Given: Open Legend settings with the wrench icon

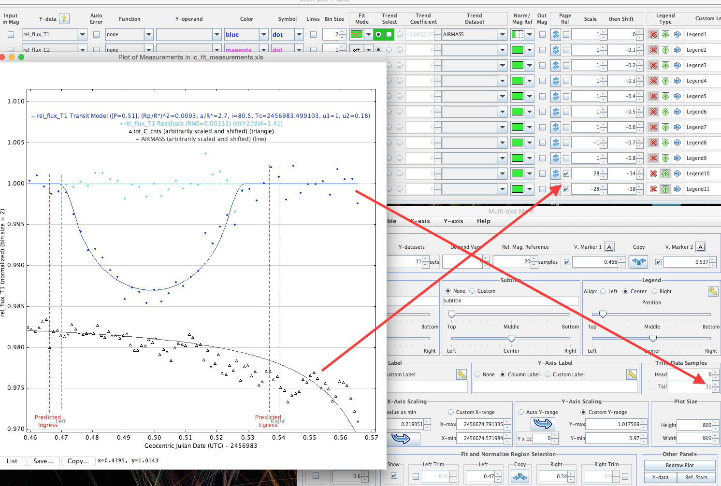Looking at the screenshot, I should click(713, 291).
